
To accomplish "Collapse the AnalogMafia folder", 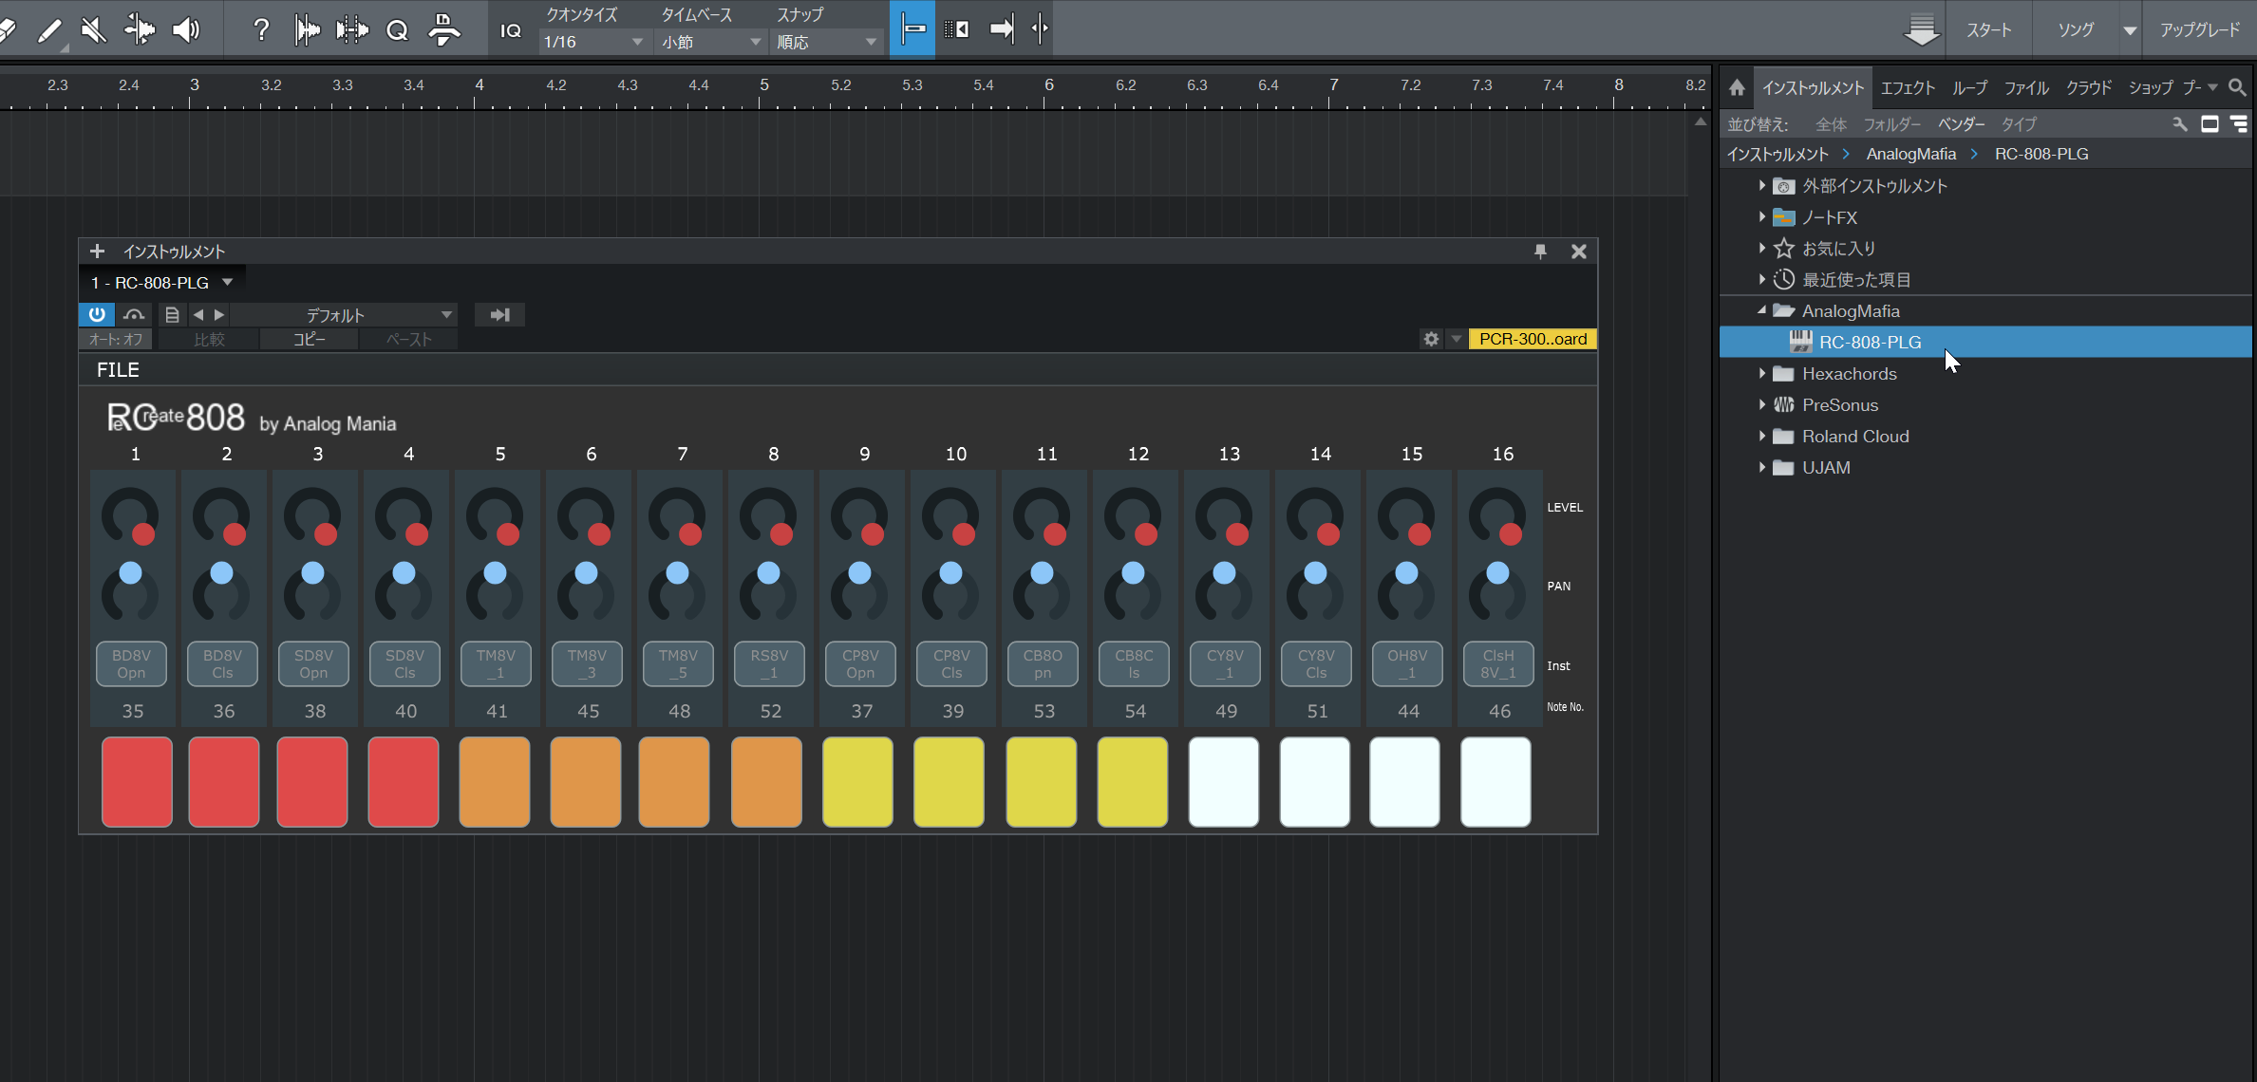I will 1761,310.
